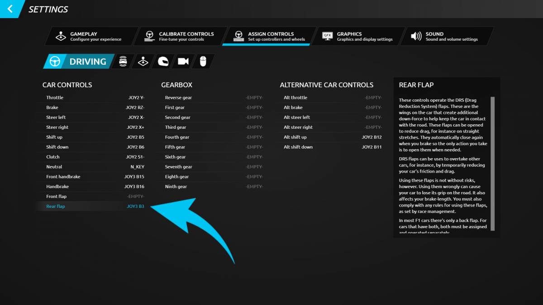Image resolution: width=543 pixels, height=305 pixels.
Task: Click the Alt throttle empty slot
Action: tap(373, 98)
